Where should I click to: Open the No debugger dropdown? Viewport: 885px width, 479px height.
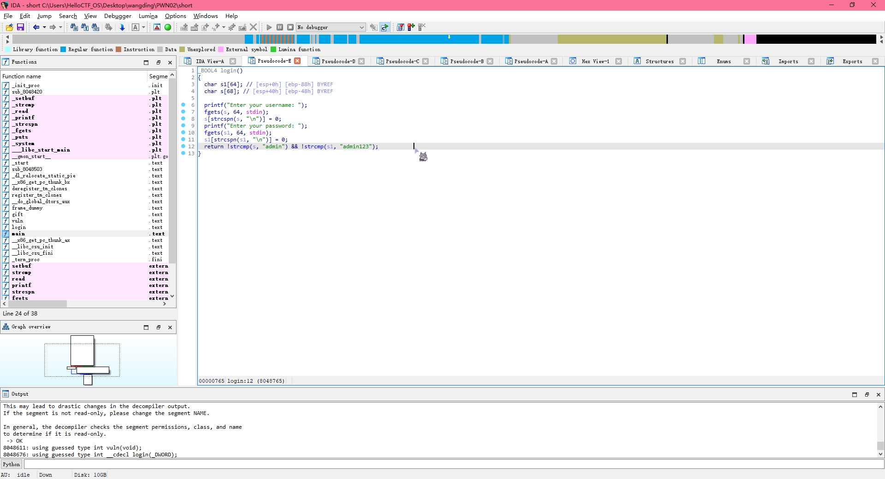330,28
